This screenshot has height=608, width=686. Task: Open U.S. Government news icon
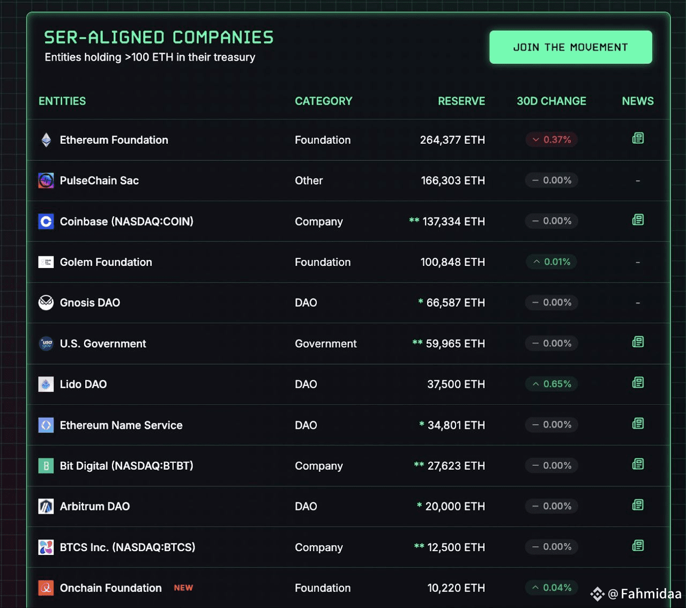coord(638,342)
